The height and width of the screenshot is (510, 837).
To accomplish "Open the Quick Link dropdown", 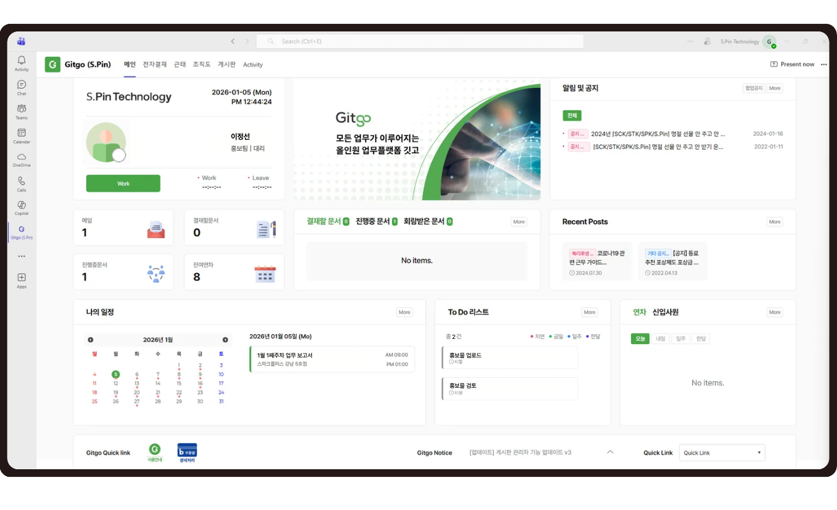I will (x=722, y=453).
